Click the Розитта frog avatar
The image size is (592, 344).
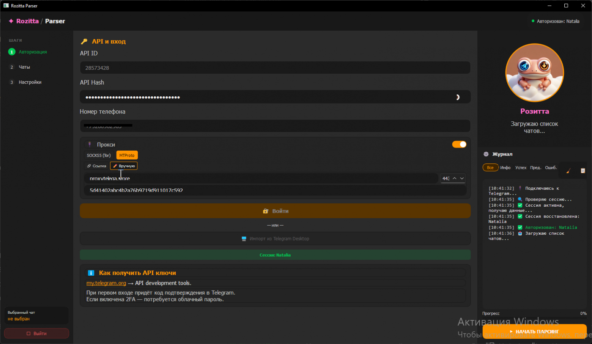tap(534, 73)
